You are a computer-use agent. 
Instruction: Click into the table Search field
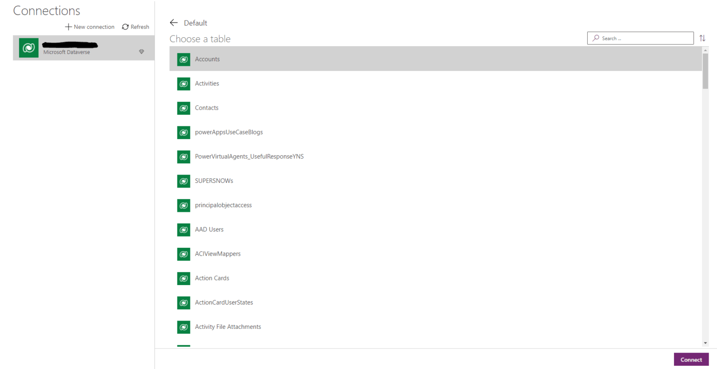click(x=640, y=38)
